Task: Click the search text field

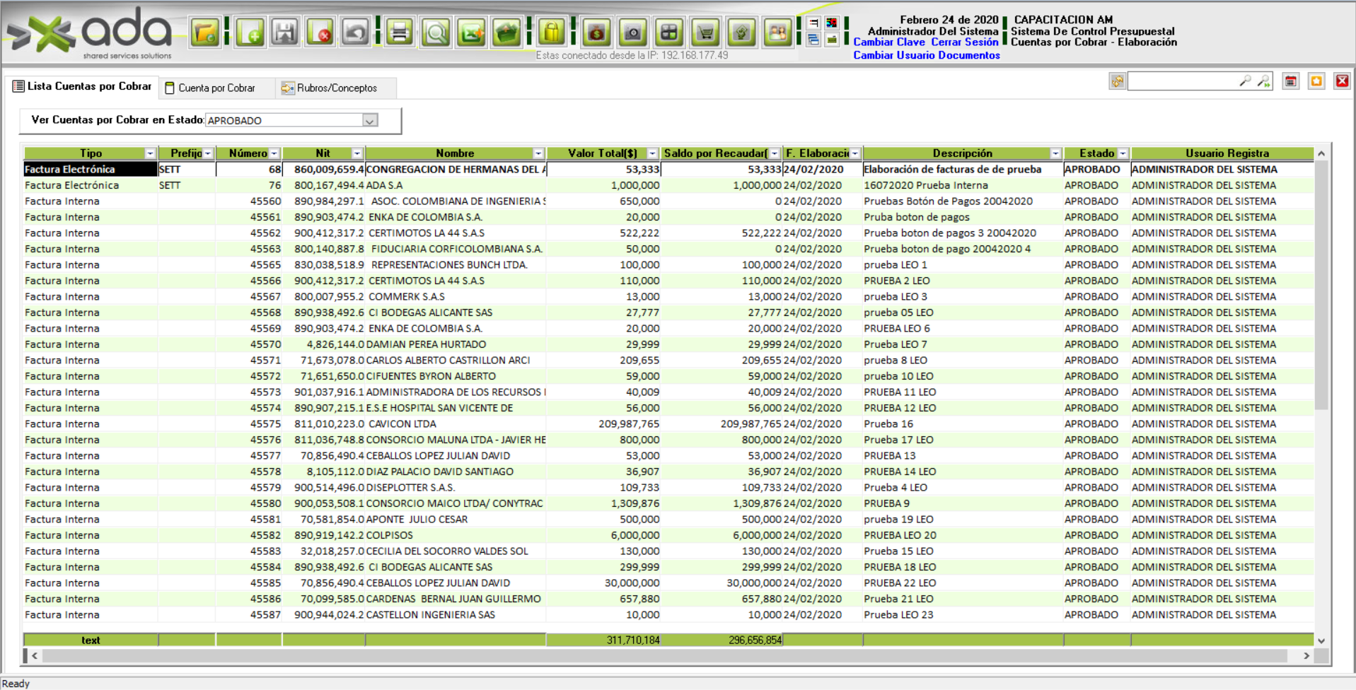Action: 1183,81
